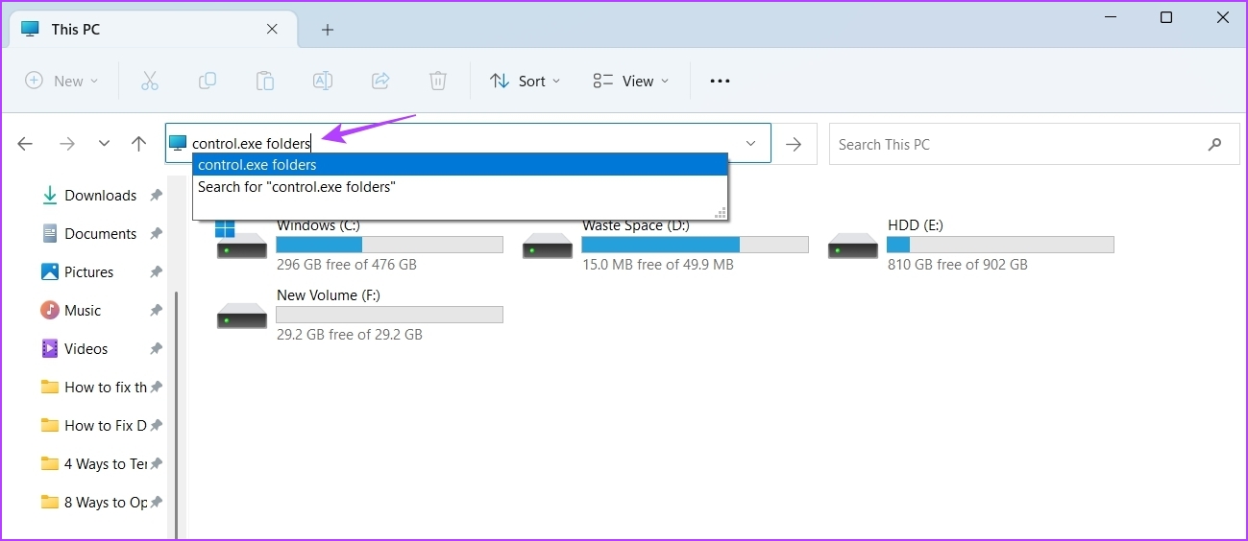Close the This PC tab
Screen dimensions: 1248x541
pos(272,30)
